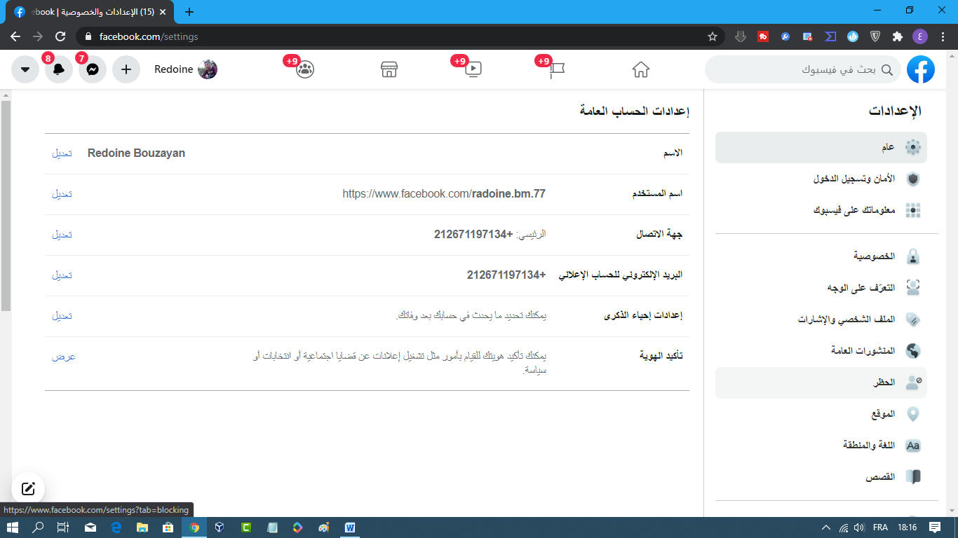
Task: Open الحظر blocking settings
Action: pyautogui.click(x=821, y=382)
